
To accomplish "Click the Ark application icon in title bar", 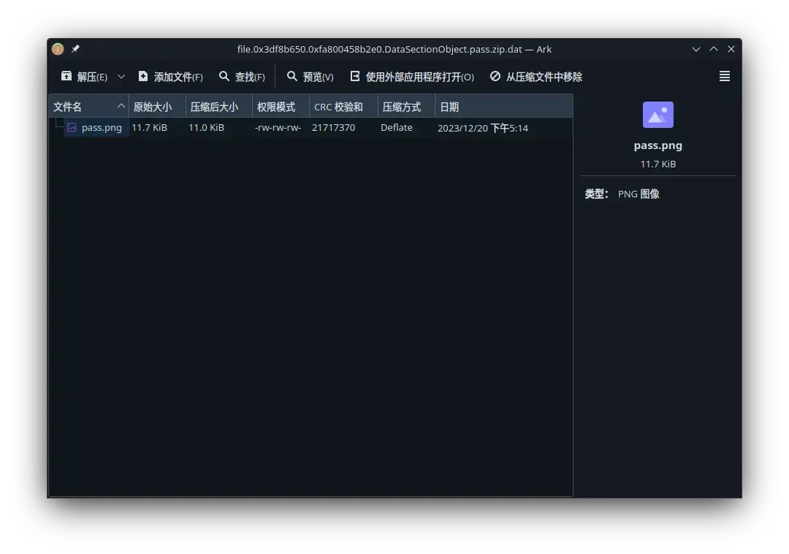I will pos(58,49).
